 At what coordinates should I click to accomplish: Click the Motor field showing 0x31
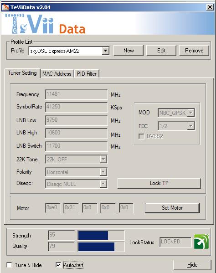point(71,208)
